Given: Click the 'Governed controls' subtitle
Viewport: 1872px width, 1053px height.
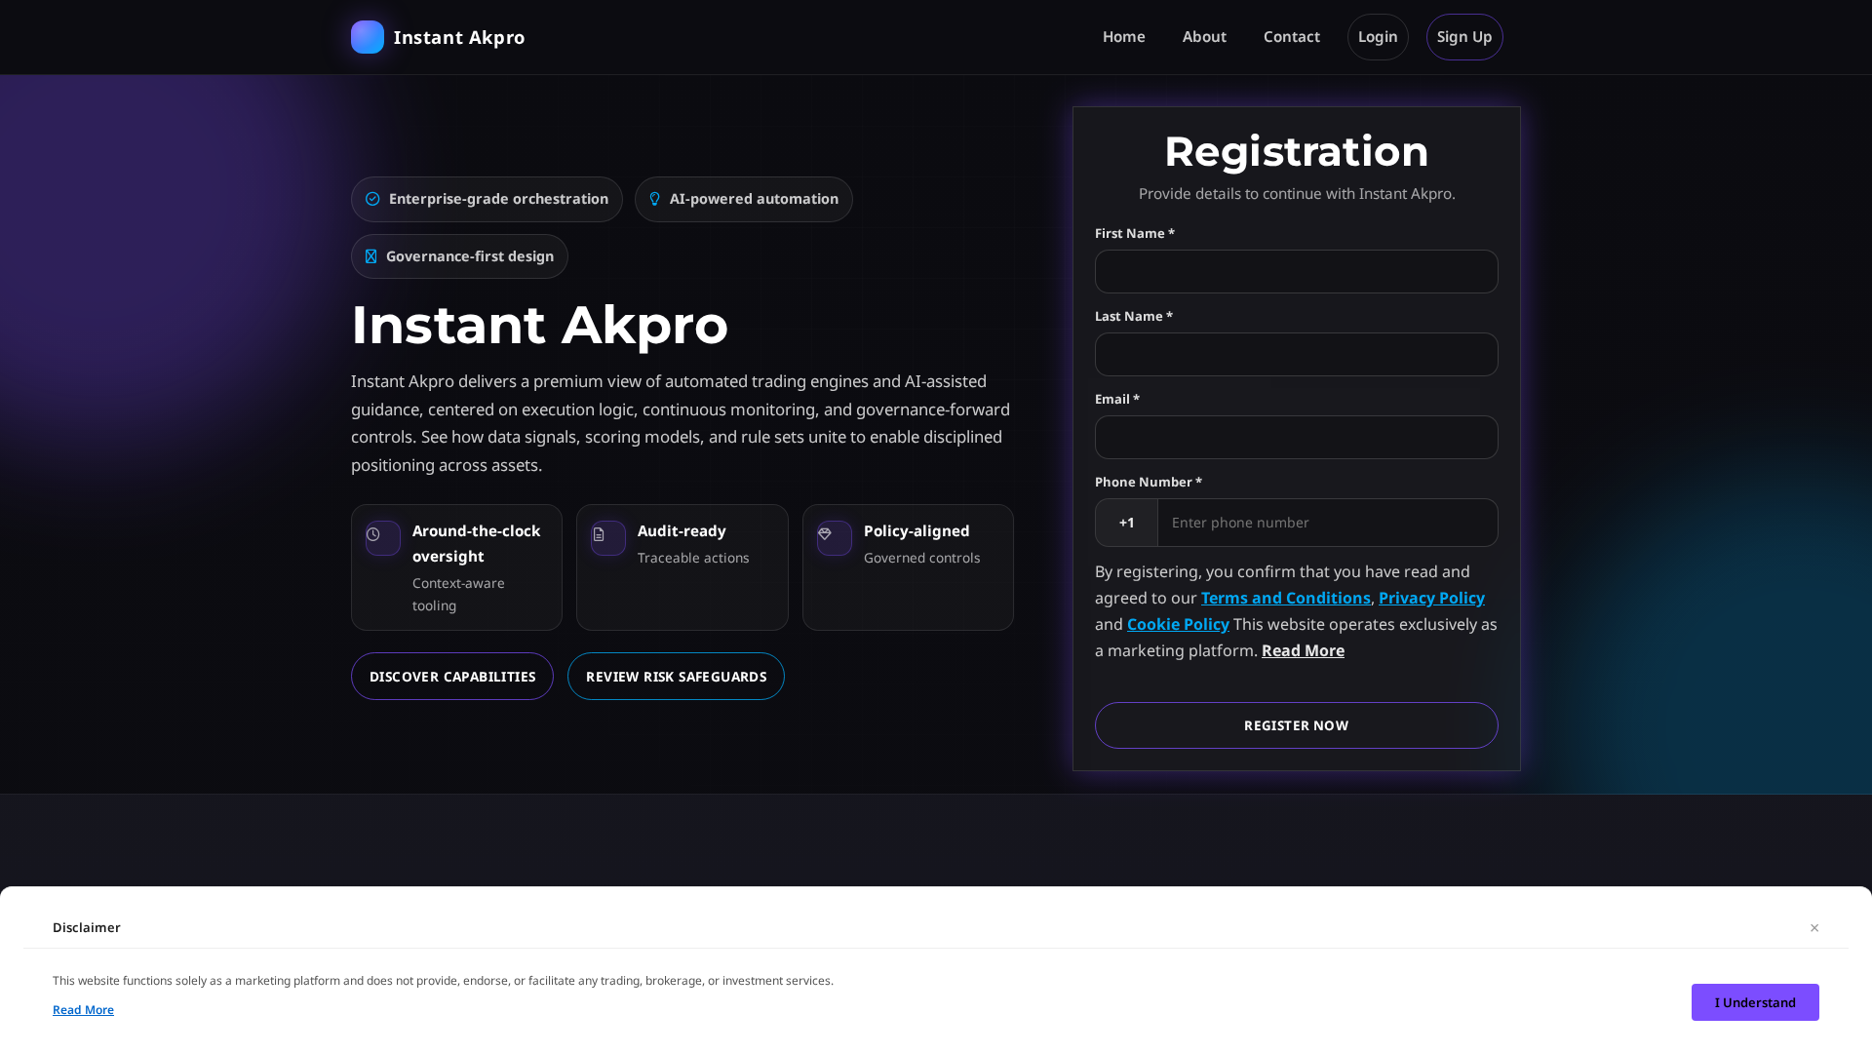Looking at the screenshot, I should coord(922,558).
